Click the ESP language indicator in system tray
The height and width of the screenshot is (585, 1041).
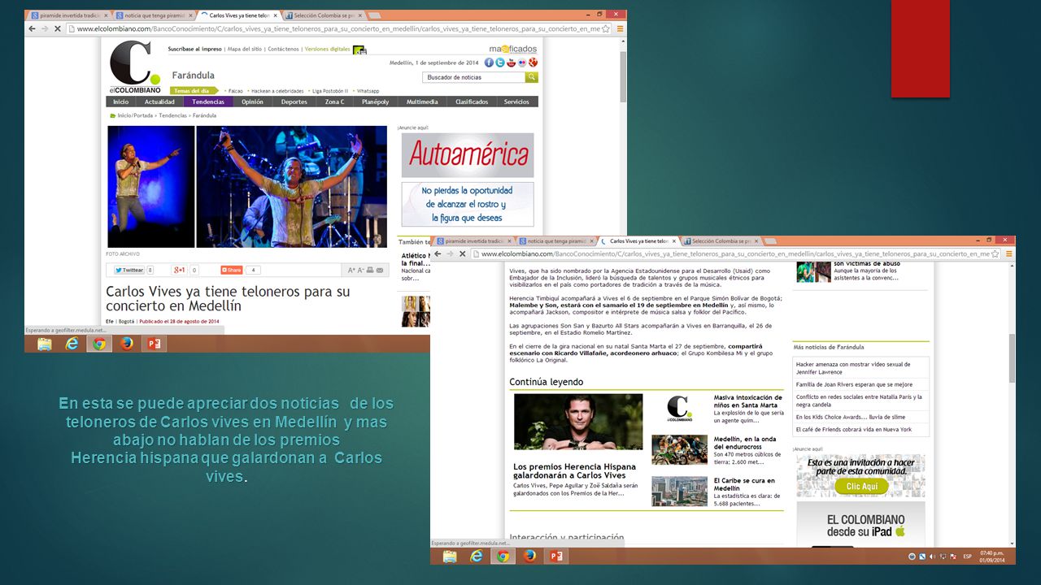967,557
